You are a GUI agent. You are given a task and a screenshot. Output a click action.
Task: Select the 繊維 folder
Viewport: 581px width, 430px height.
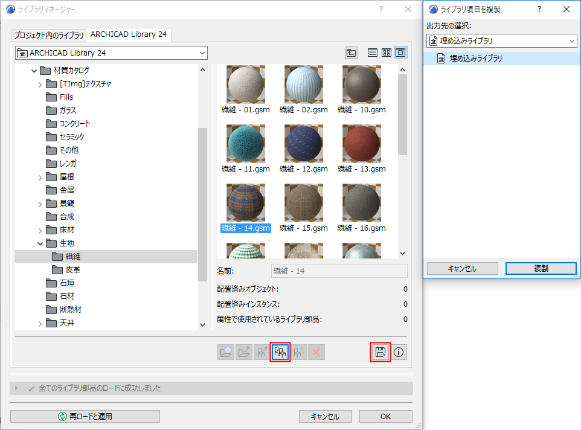tap(106, 257)
